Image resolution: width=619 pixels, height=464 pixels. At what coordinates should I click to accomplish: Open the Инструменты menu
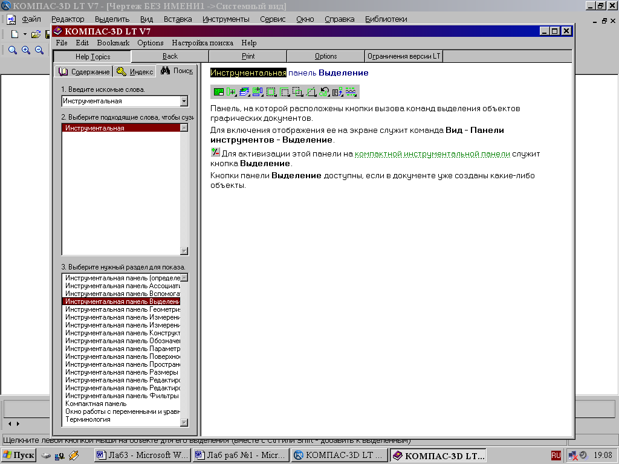tap(226, 19)
